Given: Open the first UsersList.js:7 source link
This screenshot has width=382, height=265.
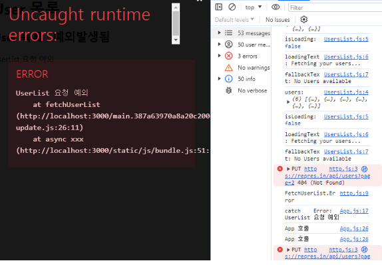Looking at the screenshot, I should tap(346, 74).
